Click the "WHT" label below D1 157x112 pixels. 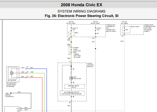[122, 41]
